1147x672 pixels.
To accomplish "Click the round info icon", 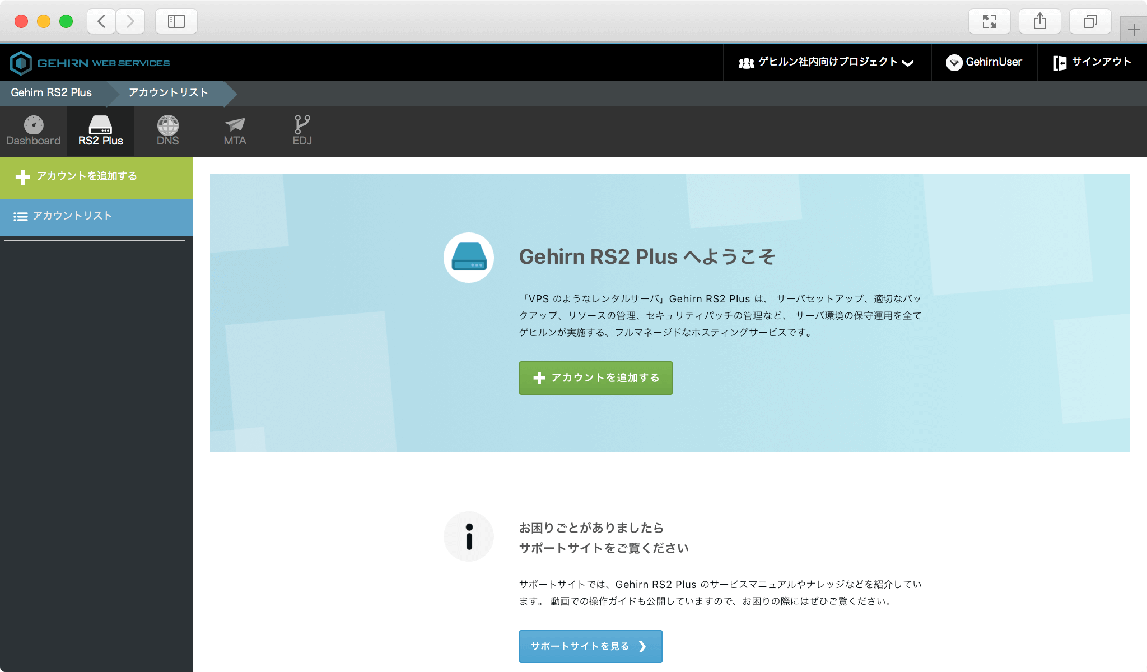I will click(x=469, y=536).
